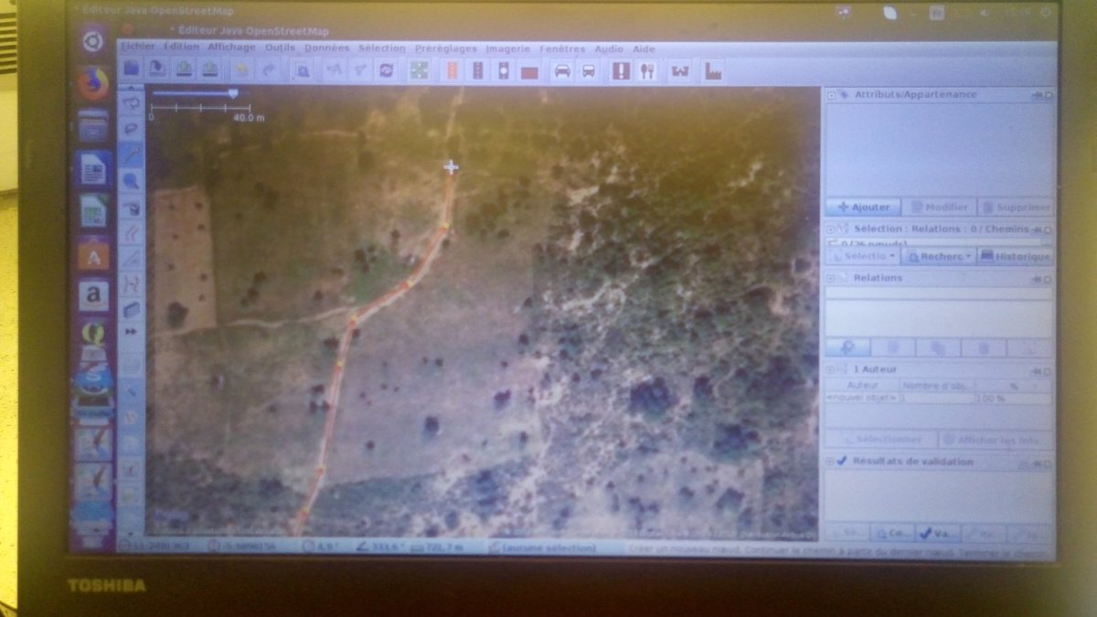The height and width of the screenshot is (617, 1097).
Task: Open the Outils menu
Action: point(280,48)
